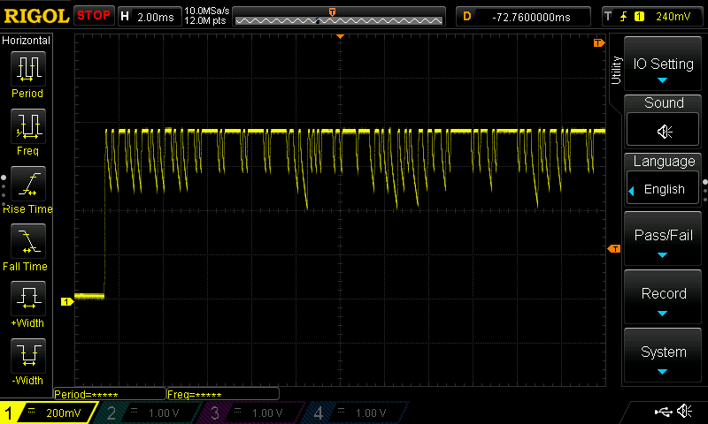708x424 pixels.
Task: Click the USB connection status icon
Action: [x=663, y=412]
